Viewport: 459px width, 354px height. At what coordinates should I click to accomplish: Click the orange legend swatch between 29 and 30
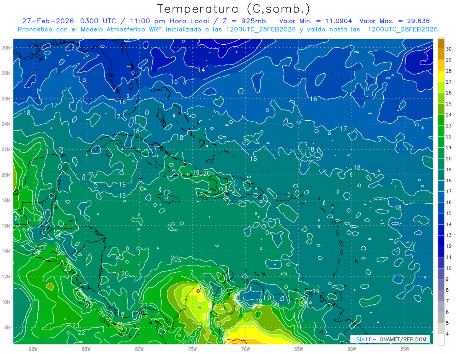tap(441, 55)
